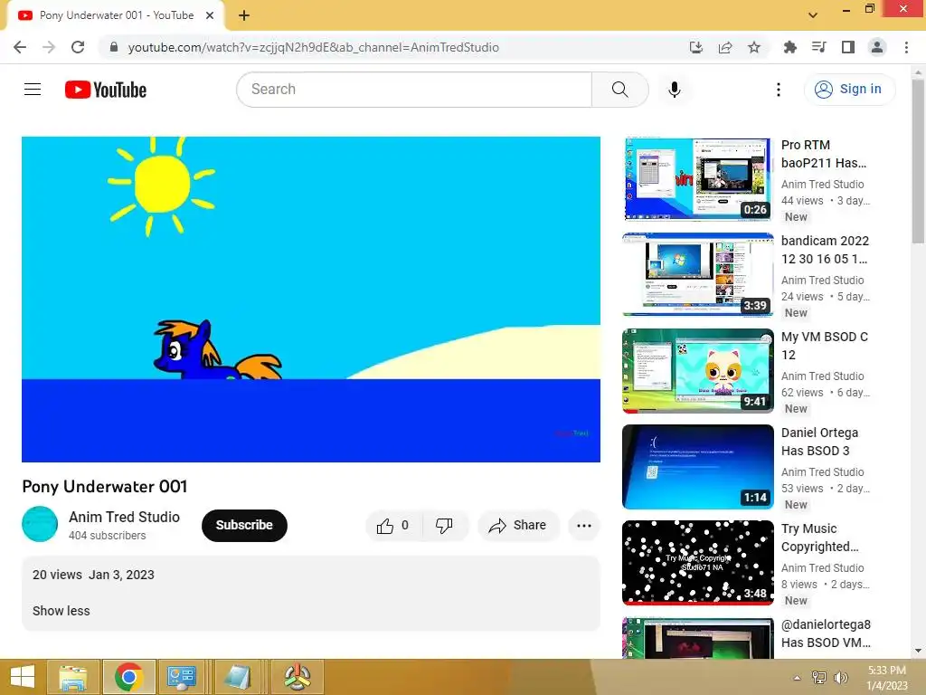Open the YouTube hamburger guide menu
This screenshot has width=926, height=695.
(x=33, y=90)
